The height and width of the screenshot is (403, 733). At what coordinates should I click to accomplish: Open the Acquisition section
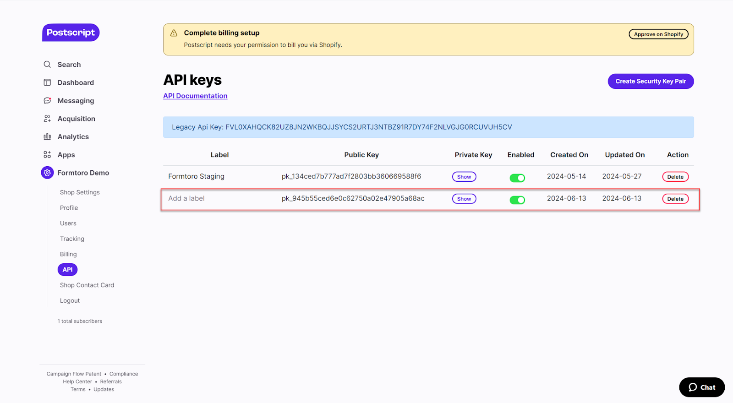[x=77, y=119]
